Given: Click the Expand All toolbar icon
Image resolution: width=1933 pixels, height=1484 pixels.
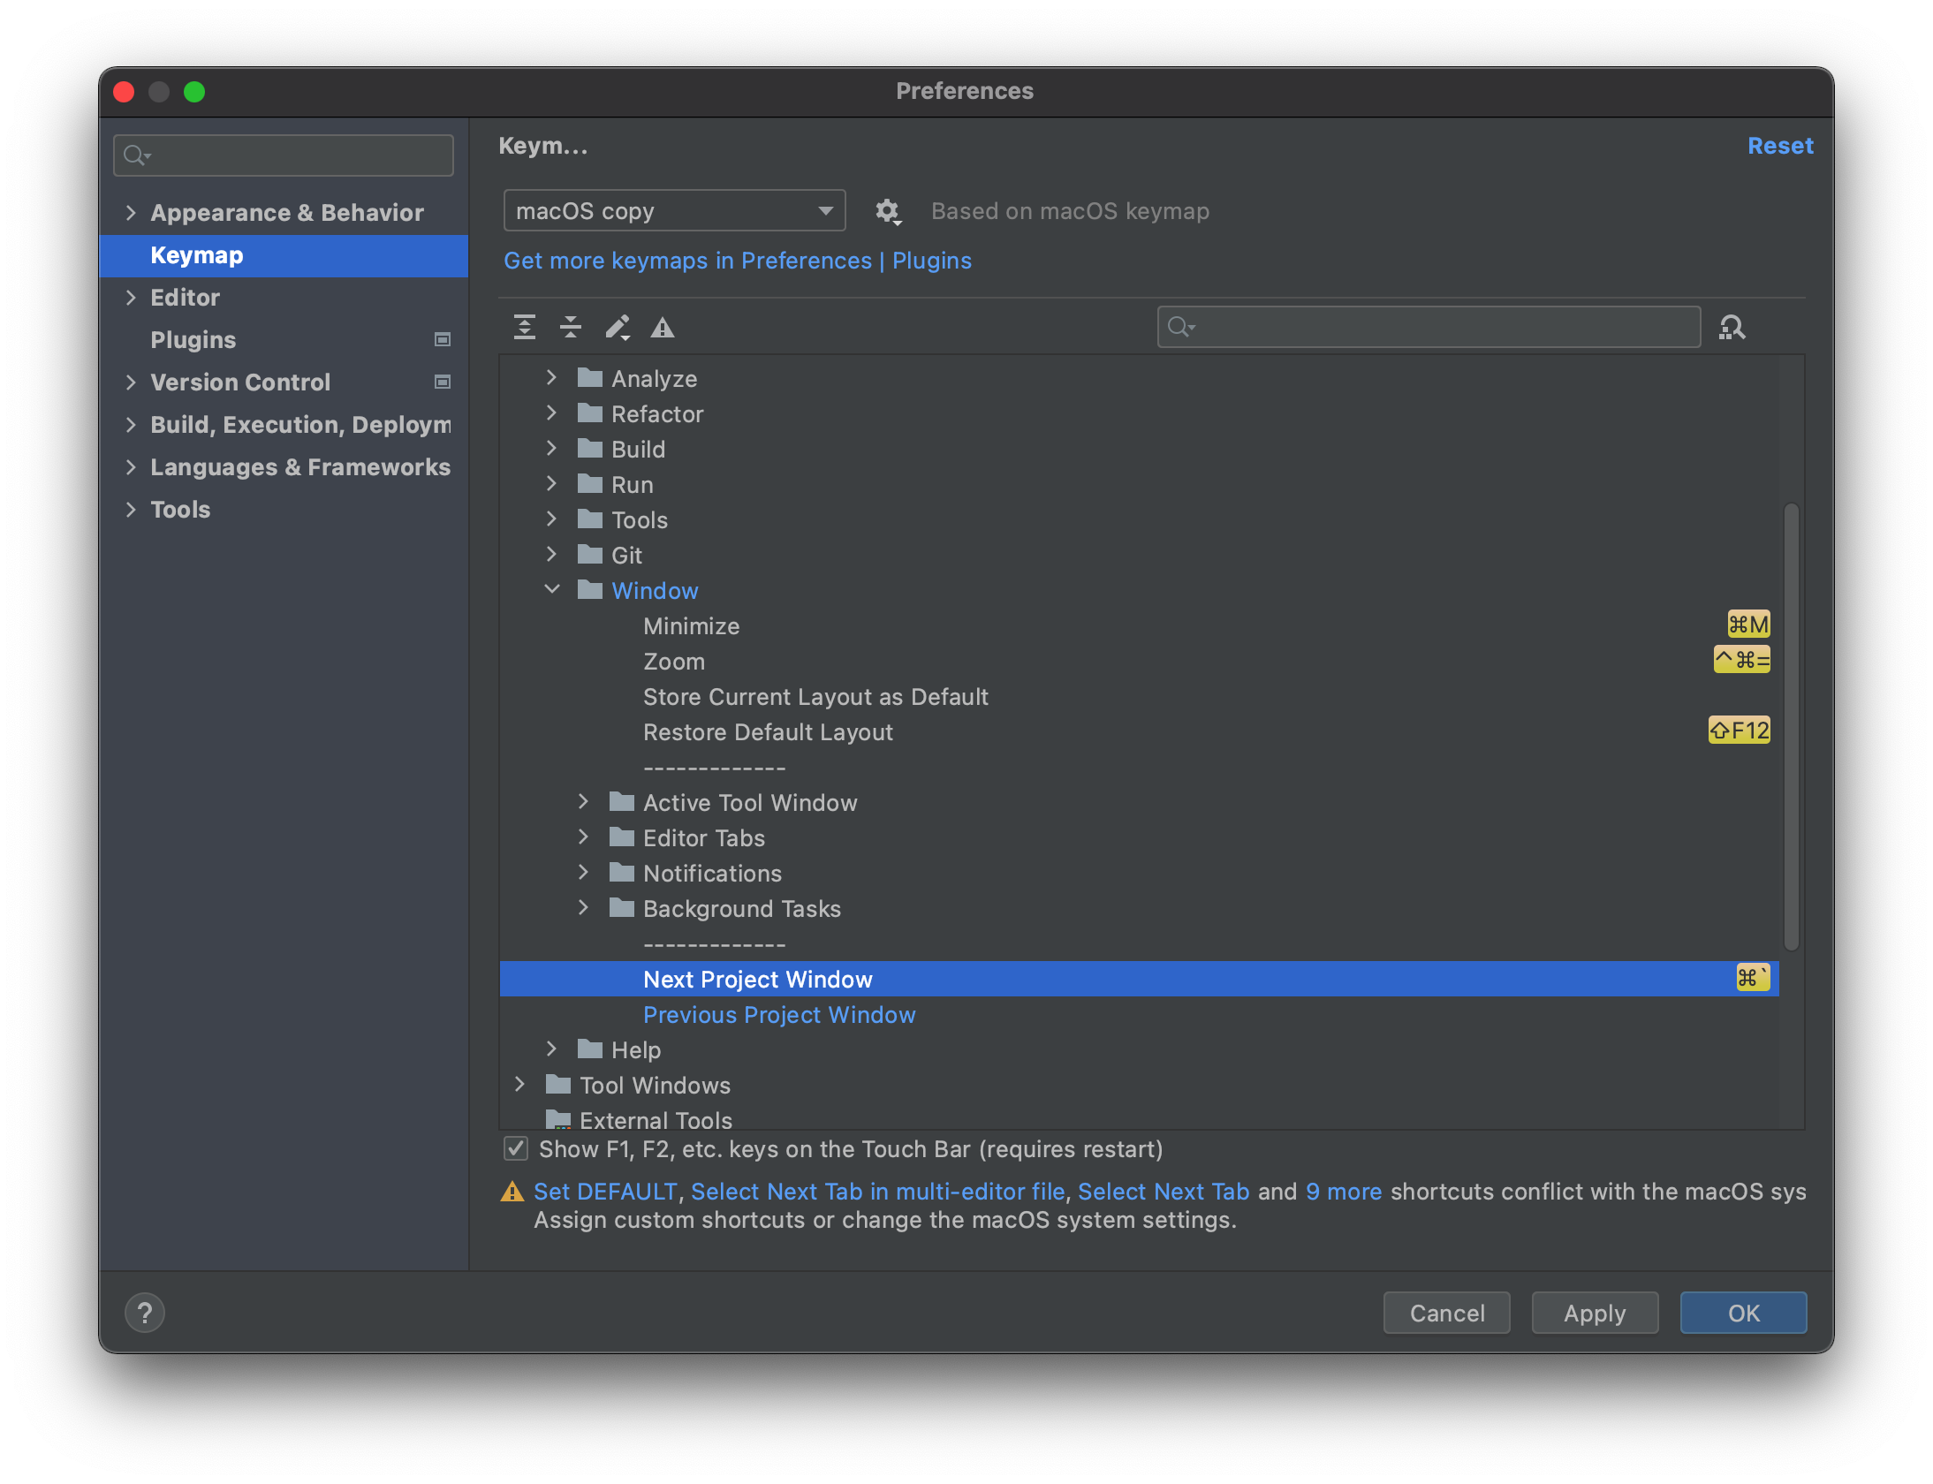Looking at the screenshot, I should click(x=525, y=328).
